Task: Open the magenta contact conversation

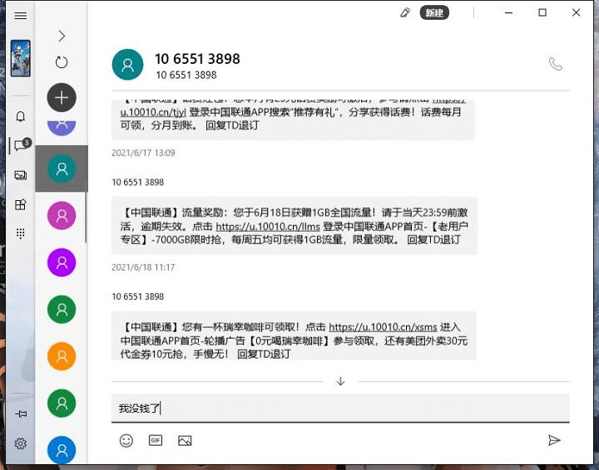Action: 62,215
